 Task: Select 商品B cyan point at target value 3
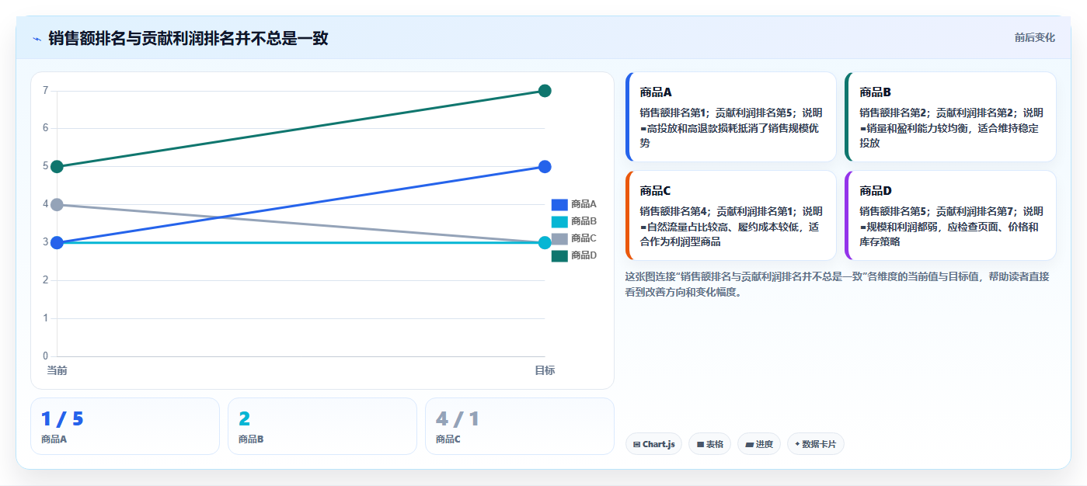pyautogui.click(x=545, y=242)
